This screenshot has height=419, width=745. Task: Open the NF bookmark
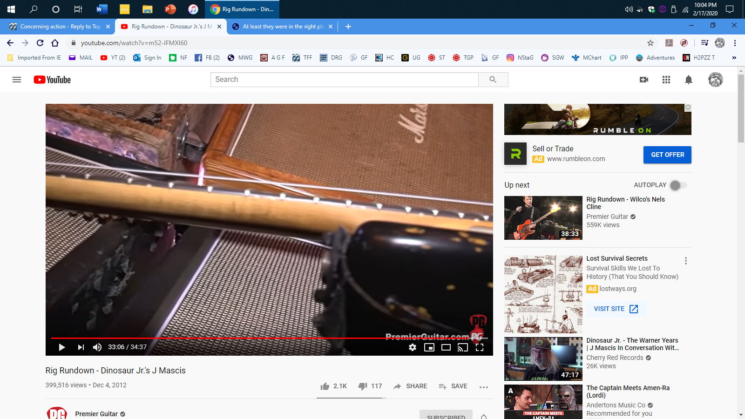[178, 58]
